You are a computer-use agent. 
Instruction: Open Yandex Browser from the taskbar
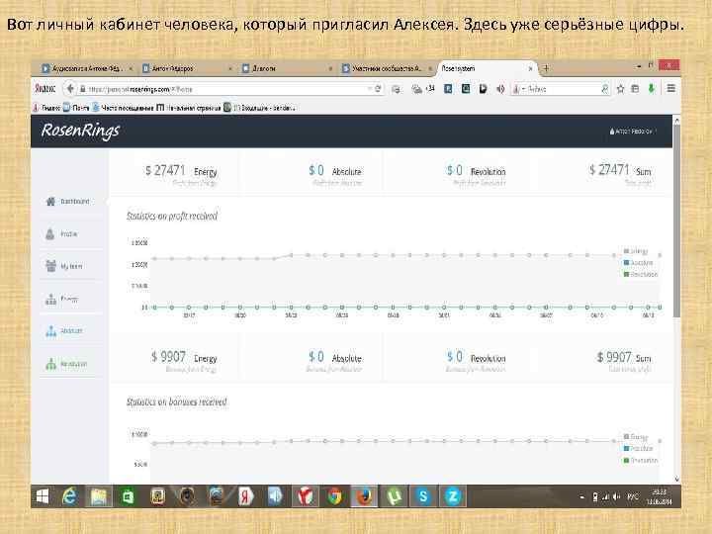tap(306, 496)
